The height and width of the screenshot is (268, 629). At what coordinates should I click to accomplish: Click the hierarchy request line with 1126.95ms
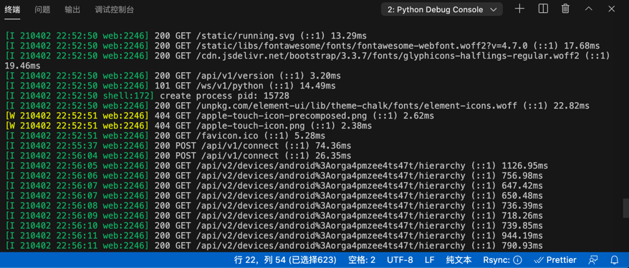click(x=277, y=166)
